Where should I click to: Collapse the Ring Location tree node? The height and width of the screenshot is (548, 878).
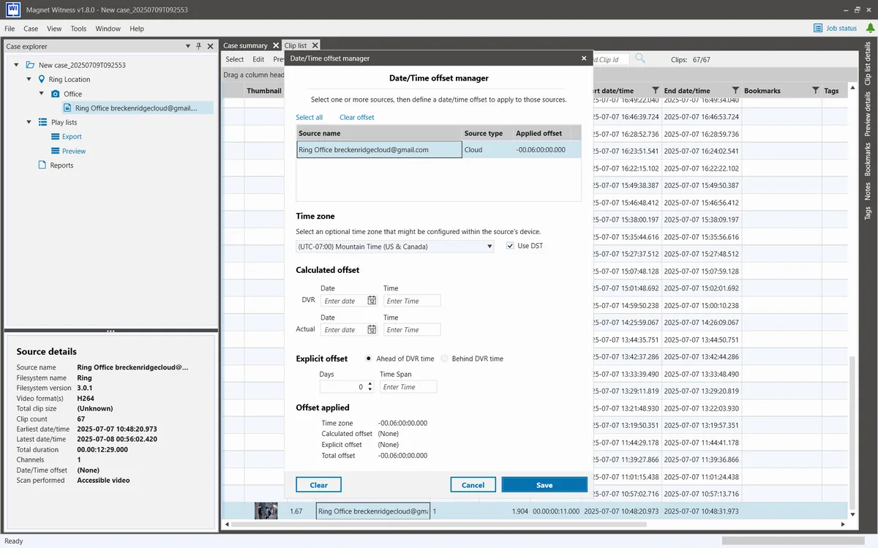29,79
